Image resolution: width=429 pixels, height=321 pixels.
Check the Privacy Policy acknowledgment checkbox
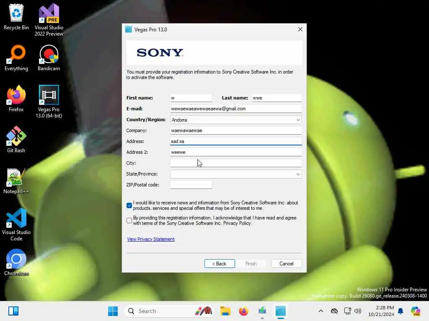129,220
